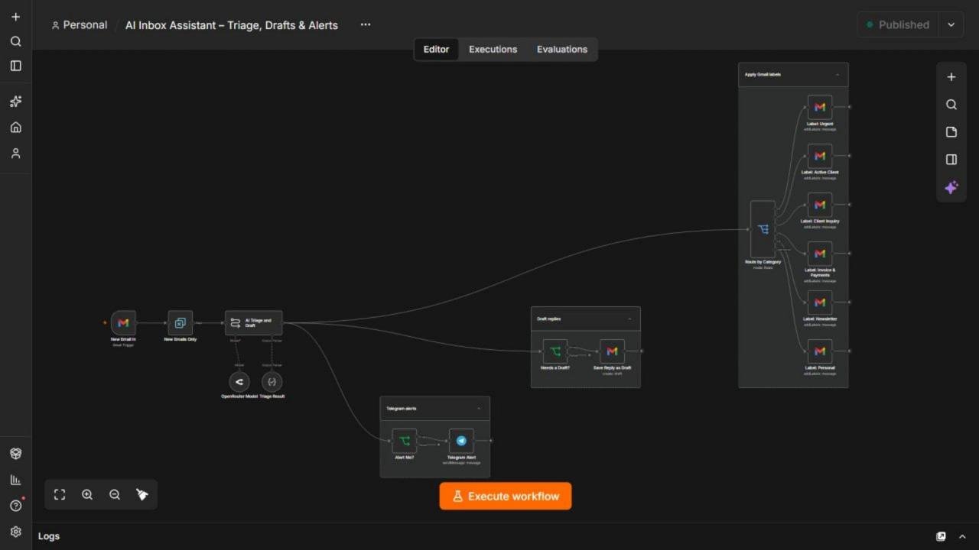Click the plus icon in left sidebar
The image size is (979, 550).
15,17
